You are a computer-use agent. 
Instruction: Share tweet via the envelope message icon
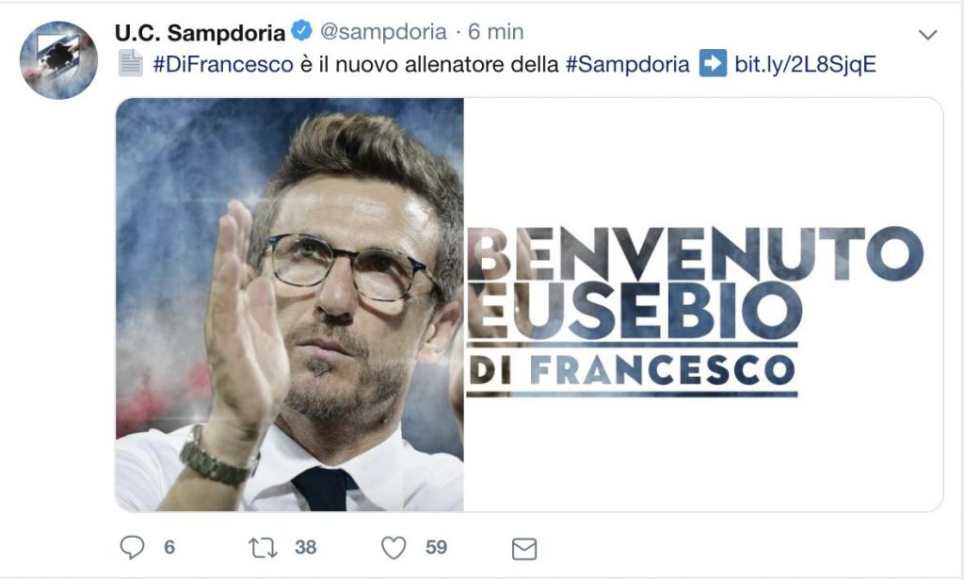click(524, 549)
